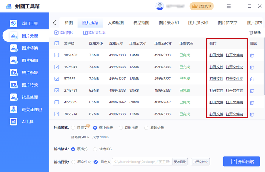
Task: Switch to the 物品抠图 tab
Action: [141, 23]
